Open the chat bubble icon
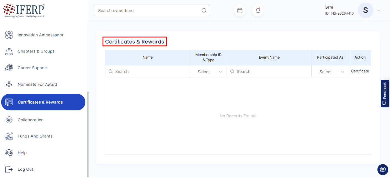 click(x=383, y=169)
